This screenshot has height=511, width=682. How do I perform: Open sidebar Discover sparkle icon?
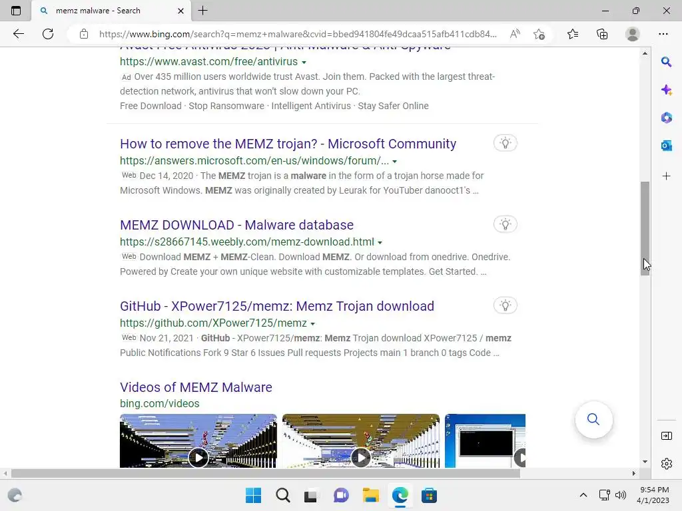pyautogui.click(x=666, y=90)
